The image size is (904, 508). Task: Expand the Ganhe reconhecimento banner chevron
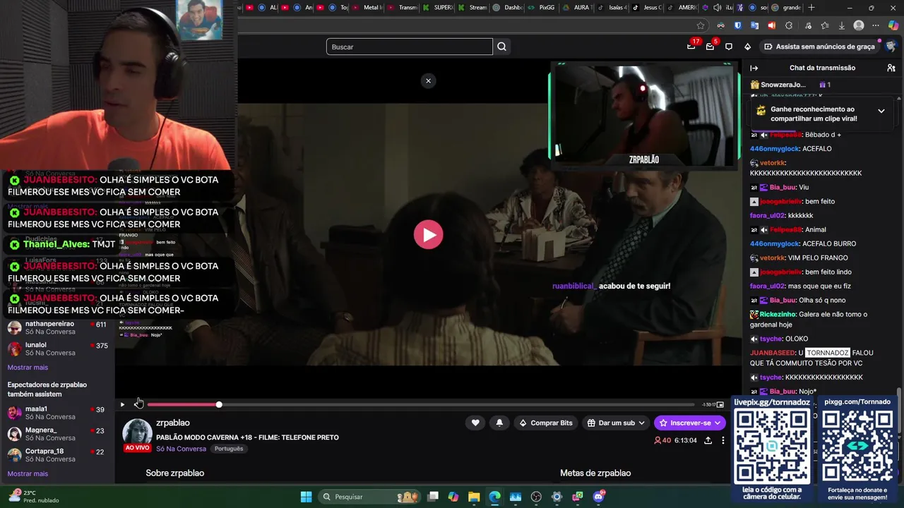[x=881, y=111]
